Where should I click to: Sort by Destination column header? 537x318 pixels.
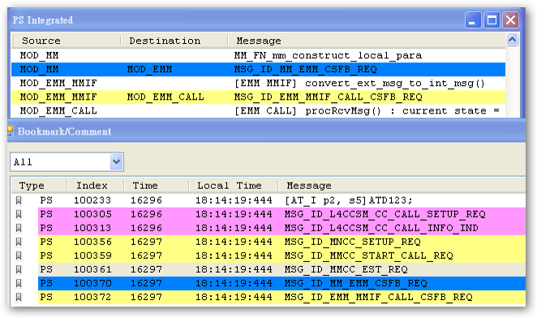(x=174, y=41)
